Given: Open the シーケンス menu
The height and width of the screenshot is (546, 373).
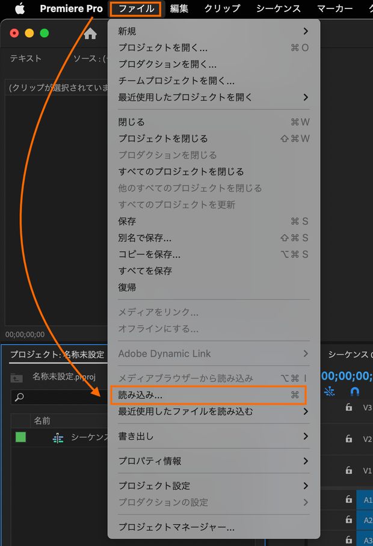Looking at the screenshot, I should (x=279, y=8).
